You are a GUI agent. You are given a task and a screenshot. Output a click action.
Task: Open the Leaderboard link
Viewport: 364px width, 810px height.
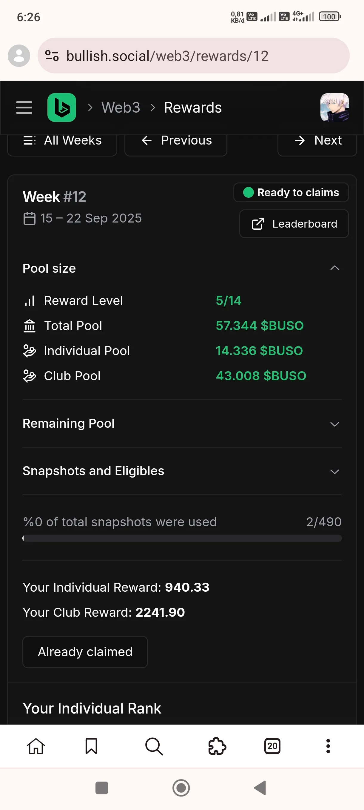(294, 224)
